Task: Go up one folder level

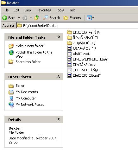Action: [x=37, y=18]
